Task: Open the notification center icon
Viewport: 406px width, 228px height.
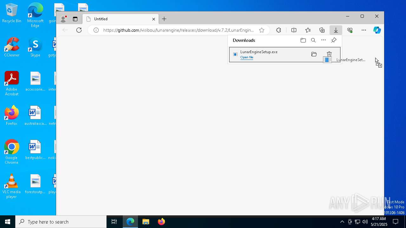Action: click(x=396, y=222)
